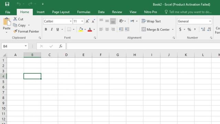Click the Text Direction icon
This screenshot has width=220, height=124.
[132, 21]
